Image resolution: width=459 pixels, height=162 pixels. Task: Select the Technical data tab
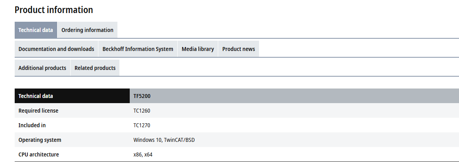point(36,30)
